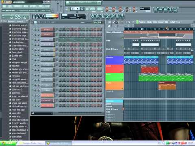Open the All channel filter dropdown
The height and width of the screenshot is (146, 195).
pyautogui.click(x=42, y=113)
